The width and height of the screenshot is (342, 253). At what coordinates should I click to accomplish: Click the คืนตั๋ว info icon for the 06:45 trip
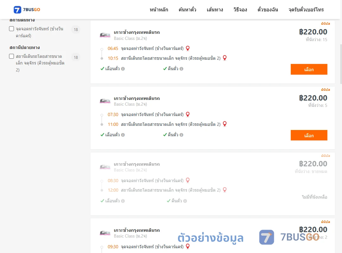click(x=181, y=69)
